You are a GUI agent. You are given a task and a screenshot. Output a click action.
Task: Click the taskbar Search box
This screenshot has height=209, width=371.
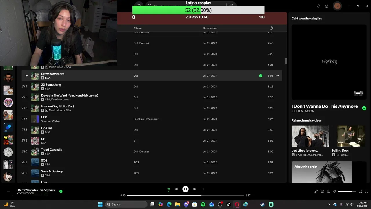pyautogui.click(x=126, y=204)
